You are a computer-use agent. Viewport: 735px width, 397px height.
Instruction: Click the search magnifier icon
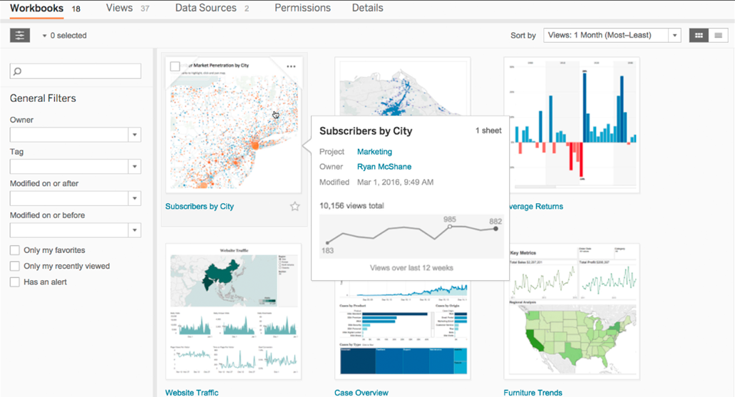(17, 71)
